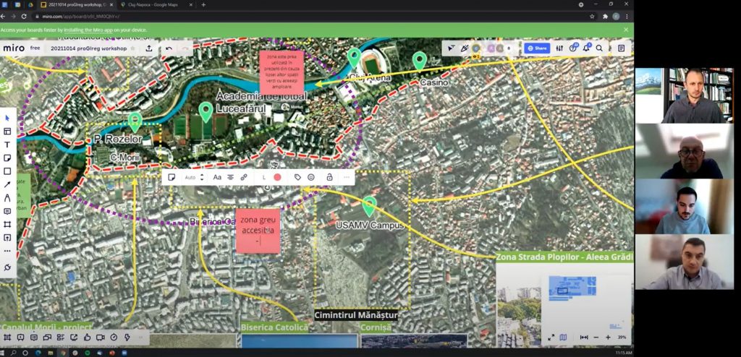This screenshot has height=357, width=741.
Task: Pick the Sticky note tool in sidebar
Action: (x=7, y=158)
